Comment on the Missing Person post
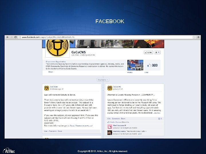206x154 pixels. [x=116, y=119]
